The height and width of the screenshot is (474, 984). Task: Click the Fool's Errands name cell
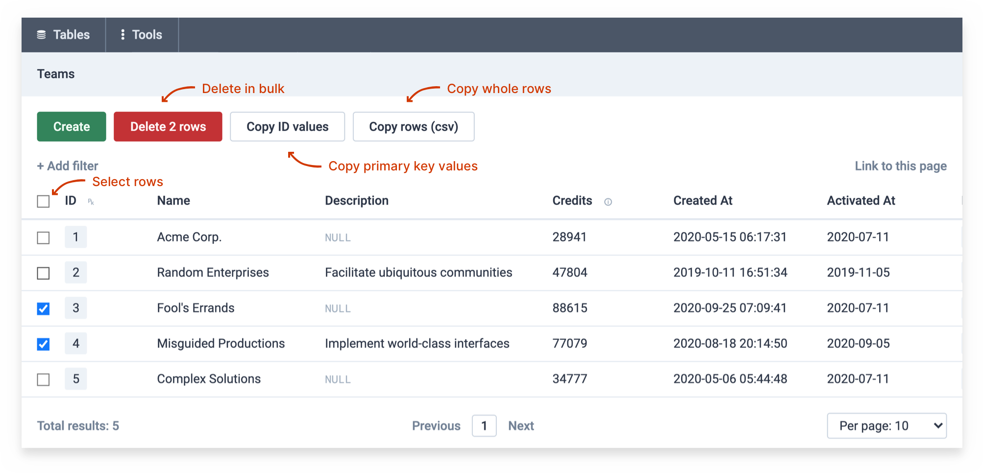tap(196, 308)
